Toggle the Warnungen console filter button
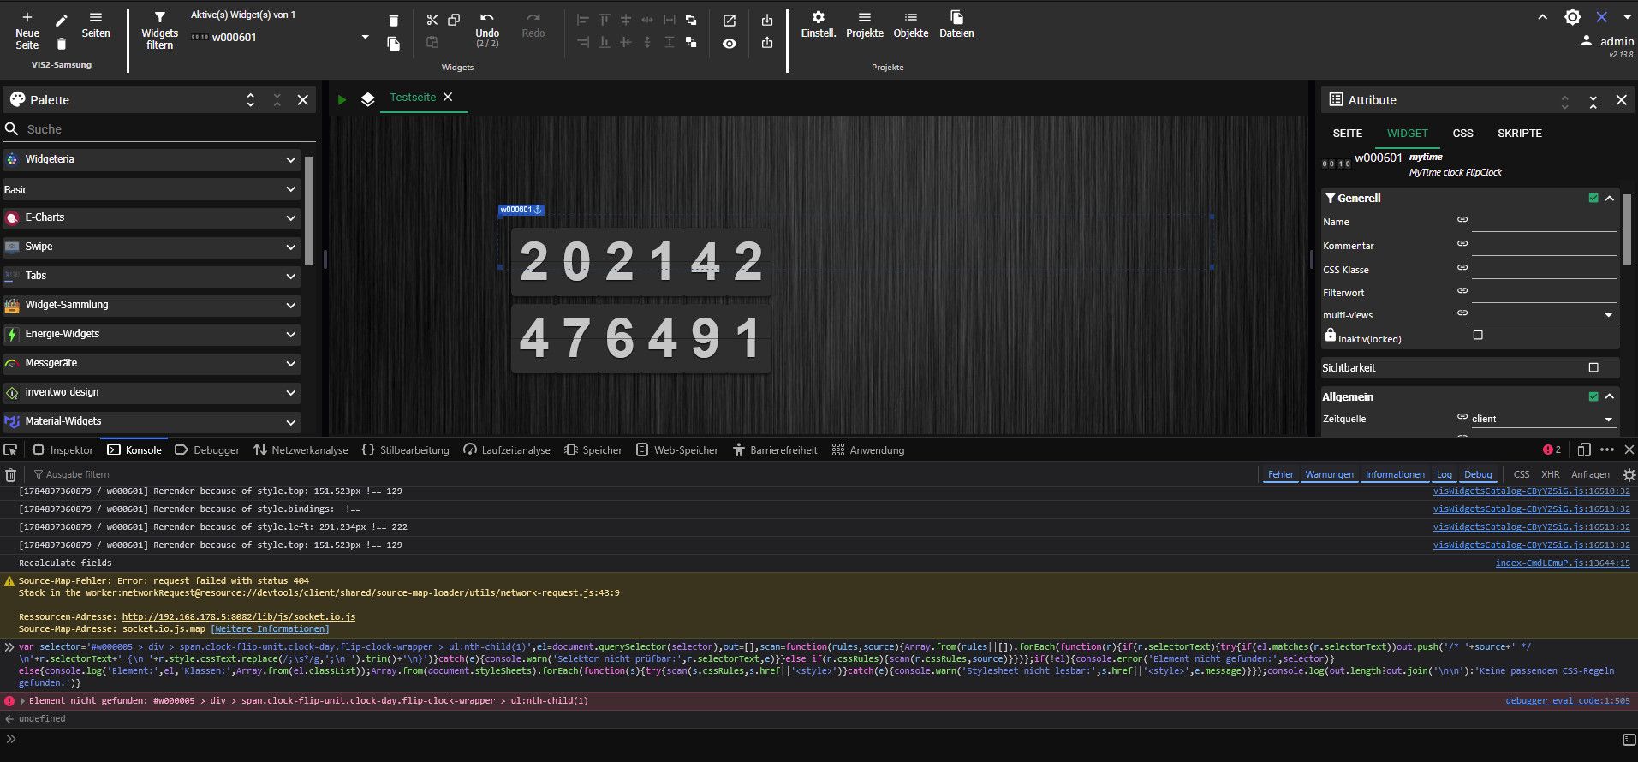Image resolution: width=1638 pixels, height=762 pixels. pos(1329,474)
